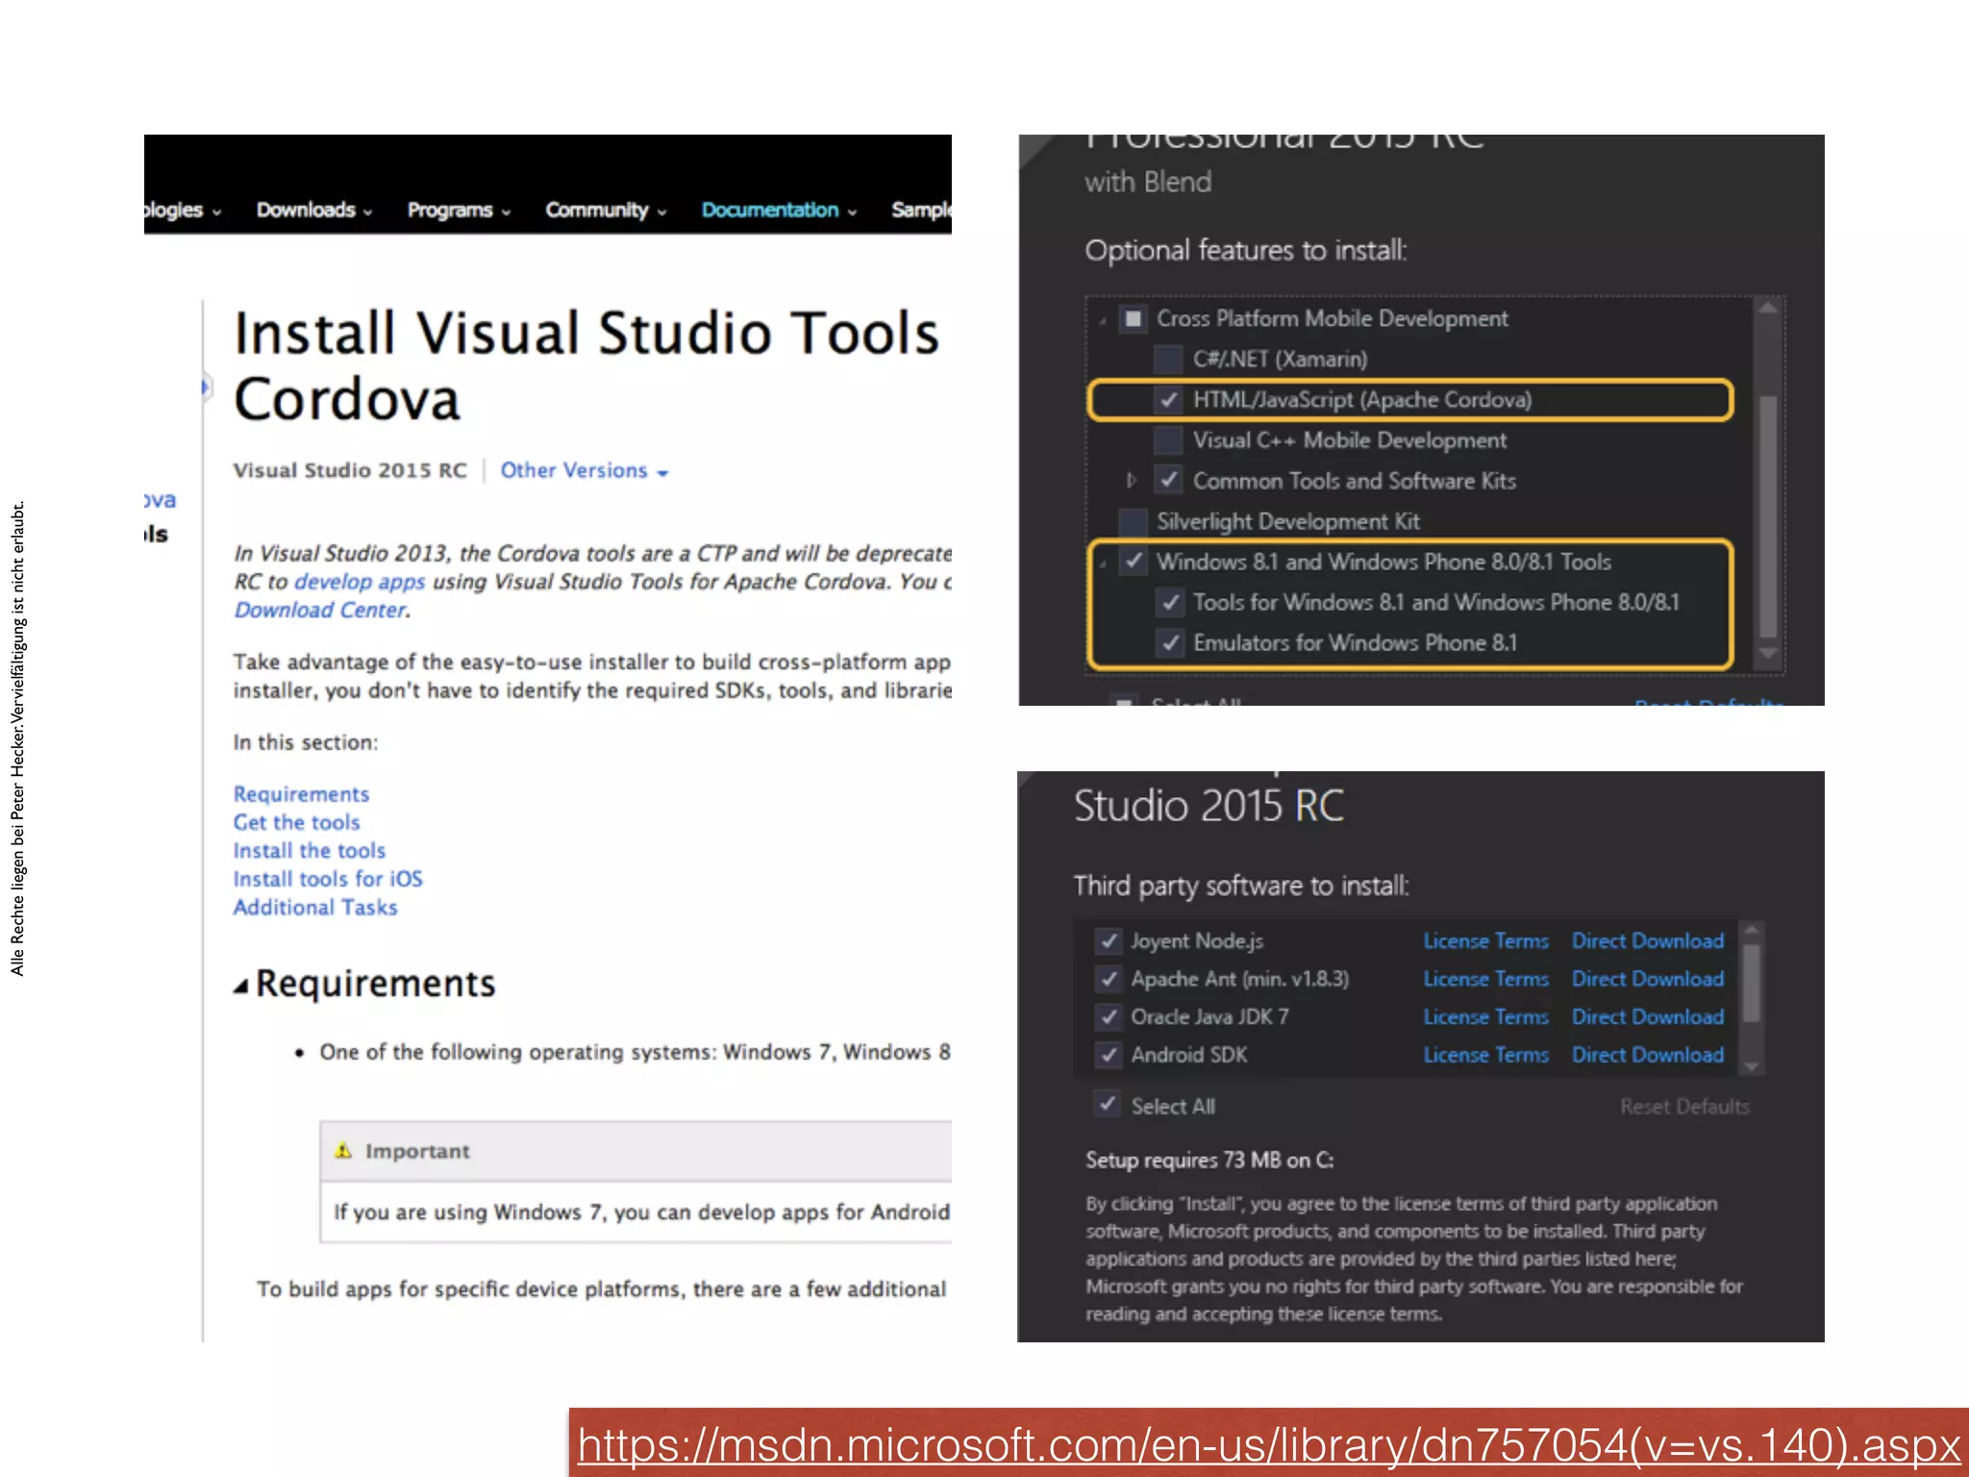Click Direct Download for Oracle Java JDK 7
This screenshot has height=1477, width=1969.
click(x=1648, y=1017)
